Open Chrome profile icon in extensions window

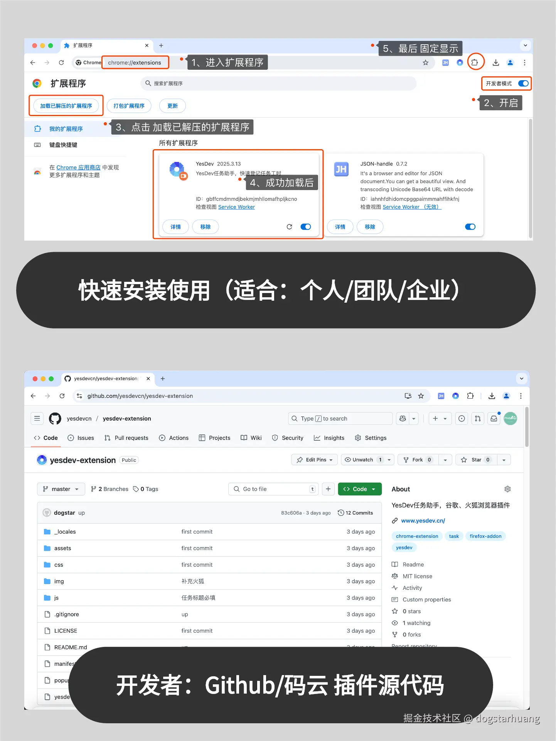(x=510, y=62)
